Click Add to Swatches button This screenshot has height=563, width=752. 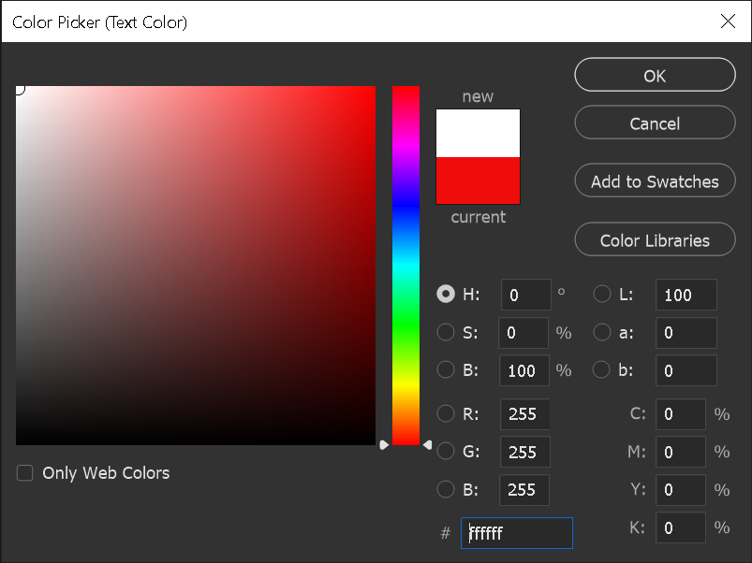(654, 180)
